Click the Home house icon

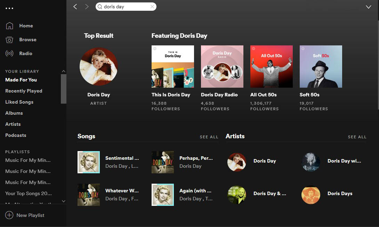point(9,26)
